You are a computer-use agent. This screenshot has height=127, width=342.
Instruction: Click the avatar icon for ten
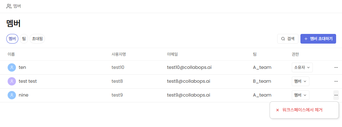click(x=12, y=67)
